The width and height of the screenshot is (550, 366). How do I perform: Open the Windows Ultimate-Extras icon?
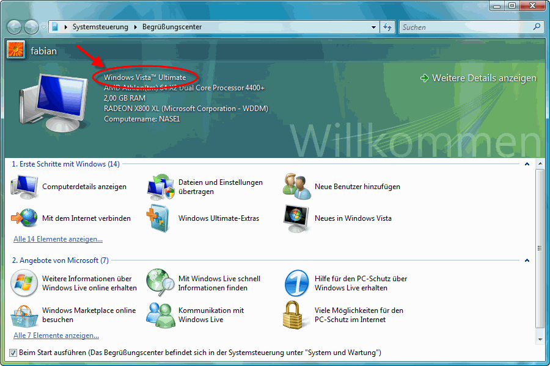(x=158, y=218)
